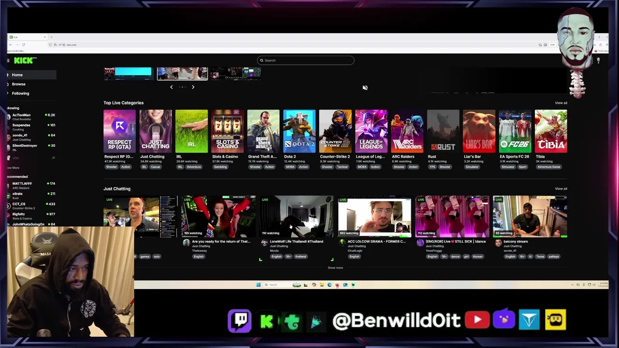Open the Dota 2 category tile
This screenshot has width=619, height=348.
pos(299,131)
